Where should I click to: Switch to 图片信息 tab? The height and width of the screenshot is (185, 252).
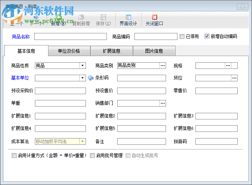[154, 51]
